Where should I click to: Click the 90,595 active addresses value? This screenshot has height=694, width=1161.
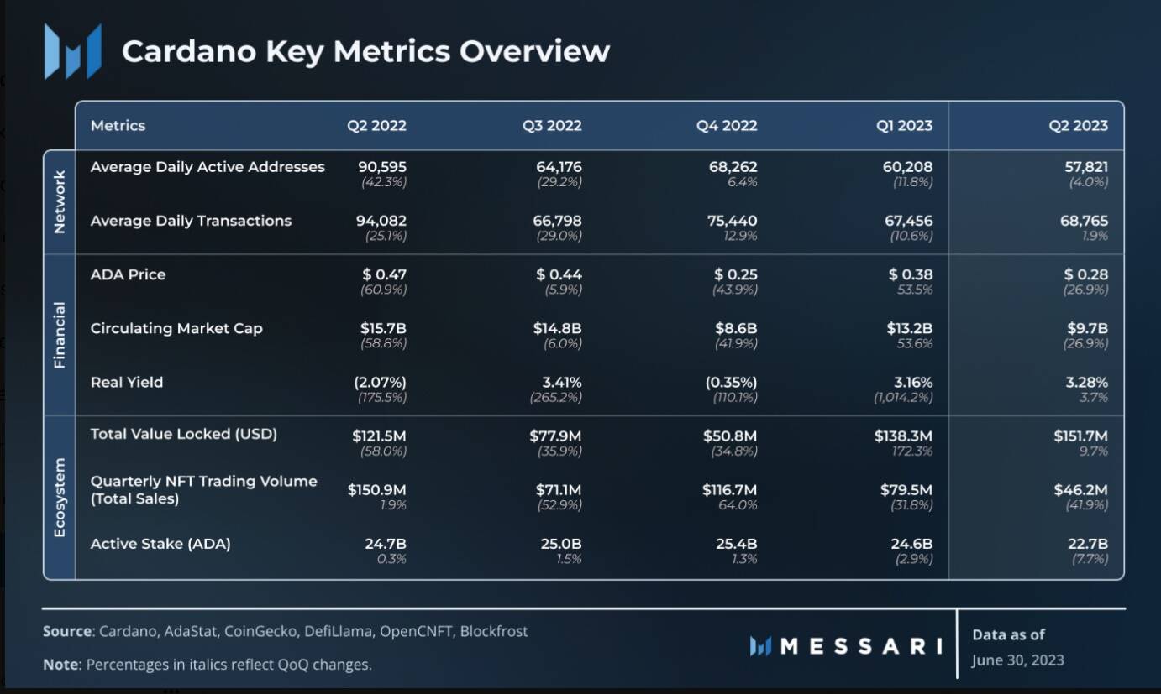[382, 167]
